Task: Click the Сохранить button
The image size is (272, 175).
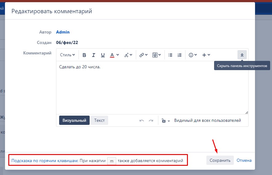Action: pos(220,160)
